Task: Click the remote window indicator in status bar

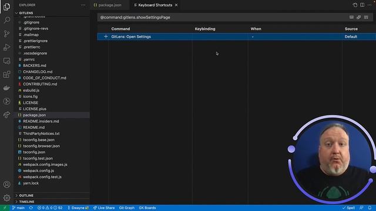Action: coord(5,208)
